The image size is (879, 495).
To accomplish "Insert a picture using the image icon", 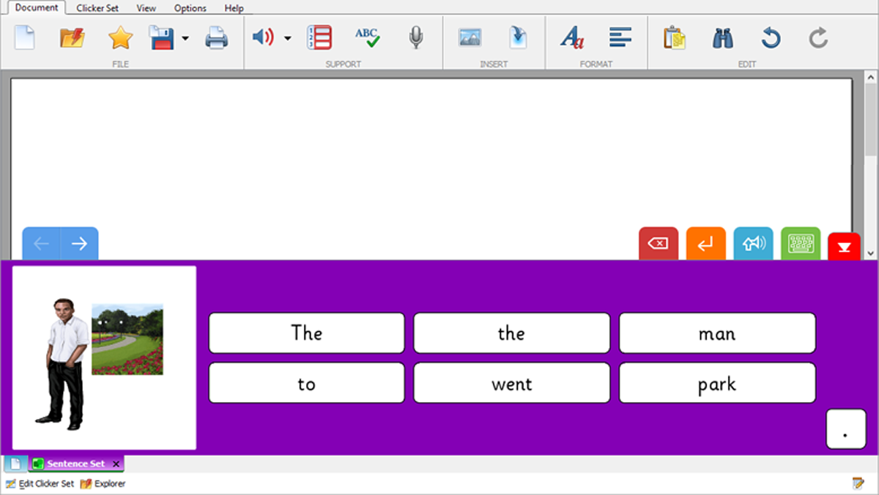I will tap(470, 37).
